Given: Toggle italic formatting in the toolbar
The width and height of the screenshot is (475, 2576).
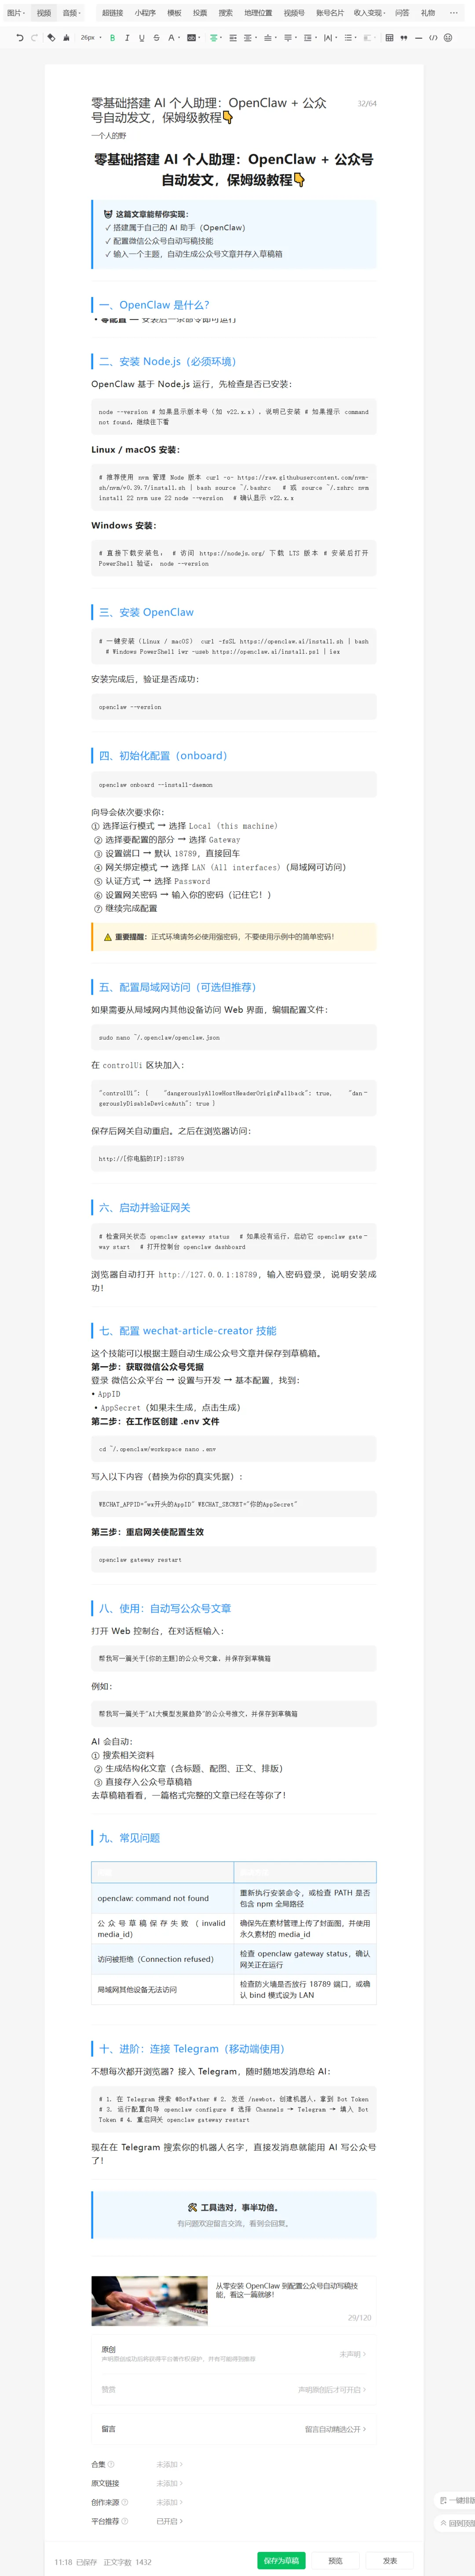Looking at the screenshot, I should (x=127, y=38).
